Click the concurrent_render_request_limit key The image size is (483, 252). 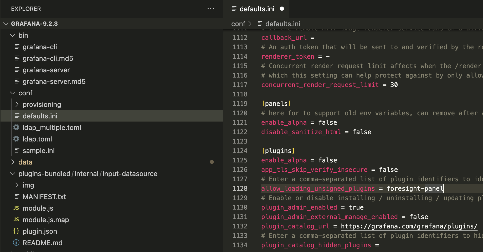tap(320, 85)
